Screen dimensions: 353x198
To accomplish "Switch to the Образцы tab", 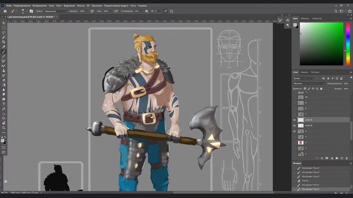I will coord(305,19).
